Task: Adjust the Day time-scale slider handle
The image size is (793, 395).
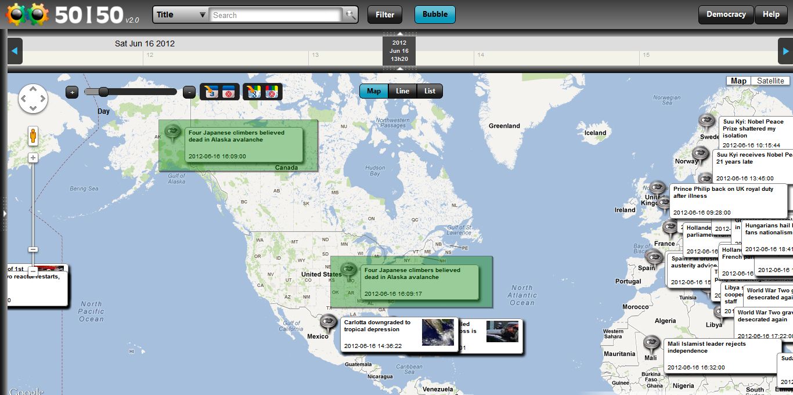Action: point(103,92)
